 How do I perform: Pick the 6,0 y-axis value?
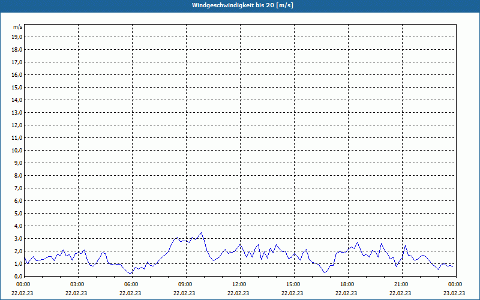[18, 201]
